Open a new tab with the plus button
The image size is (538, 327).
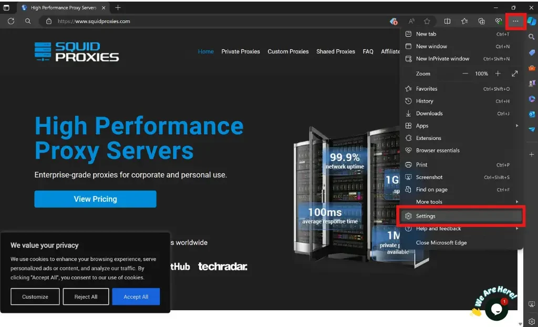point(118,7)
